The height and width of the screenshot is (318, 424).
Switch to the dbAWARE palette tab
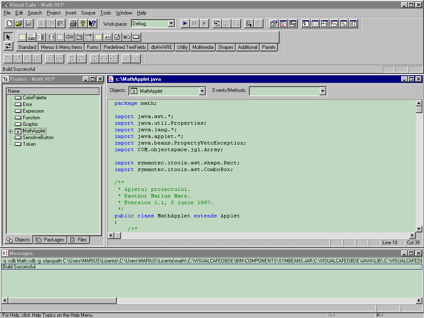coord(161,47)
